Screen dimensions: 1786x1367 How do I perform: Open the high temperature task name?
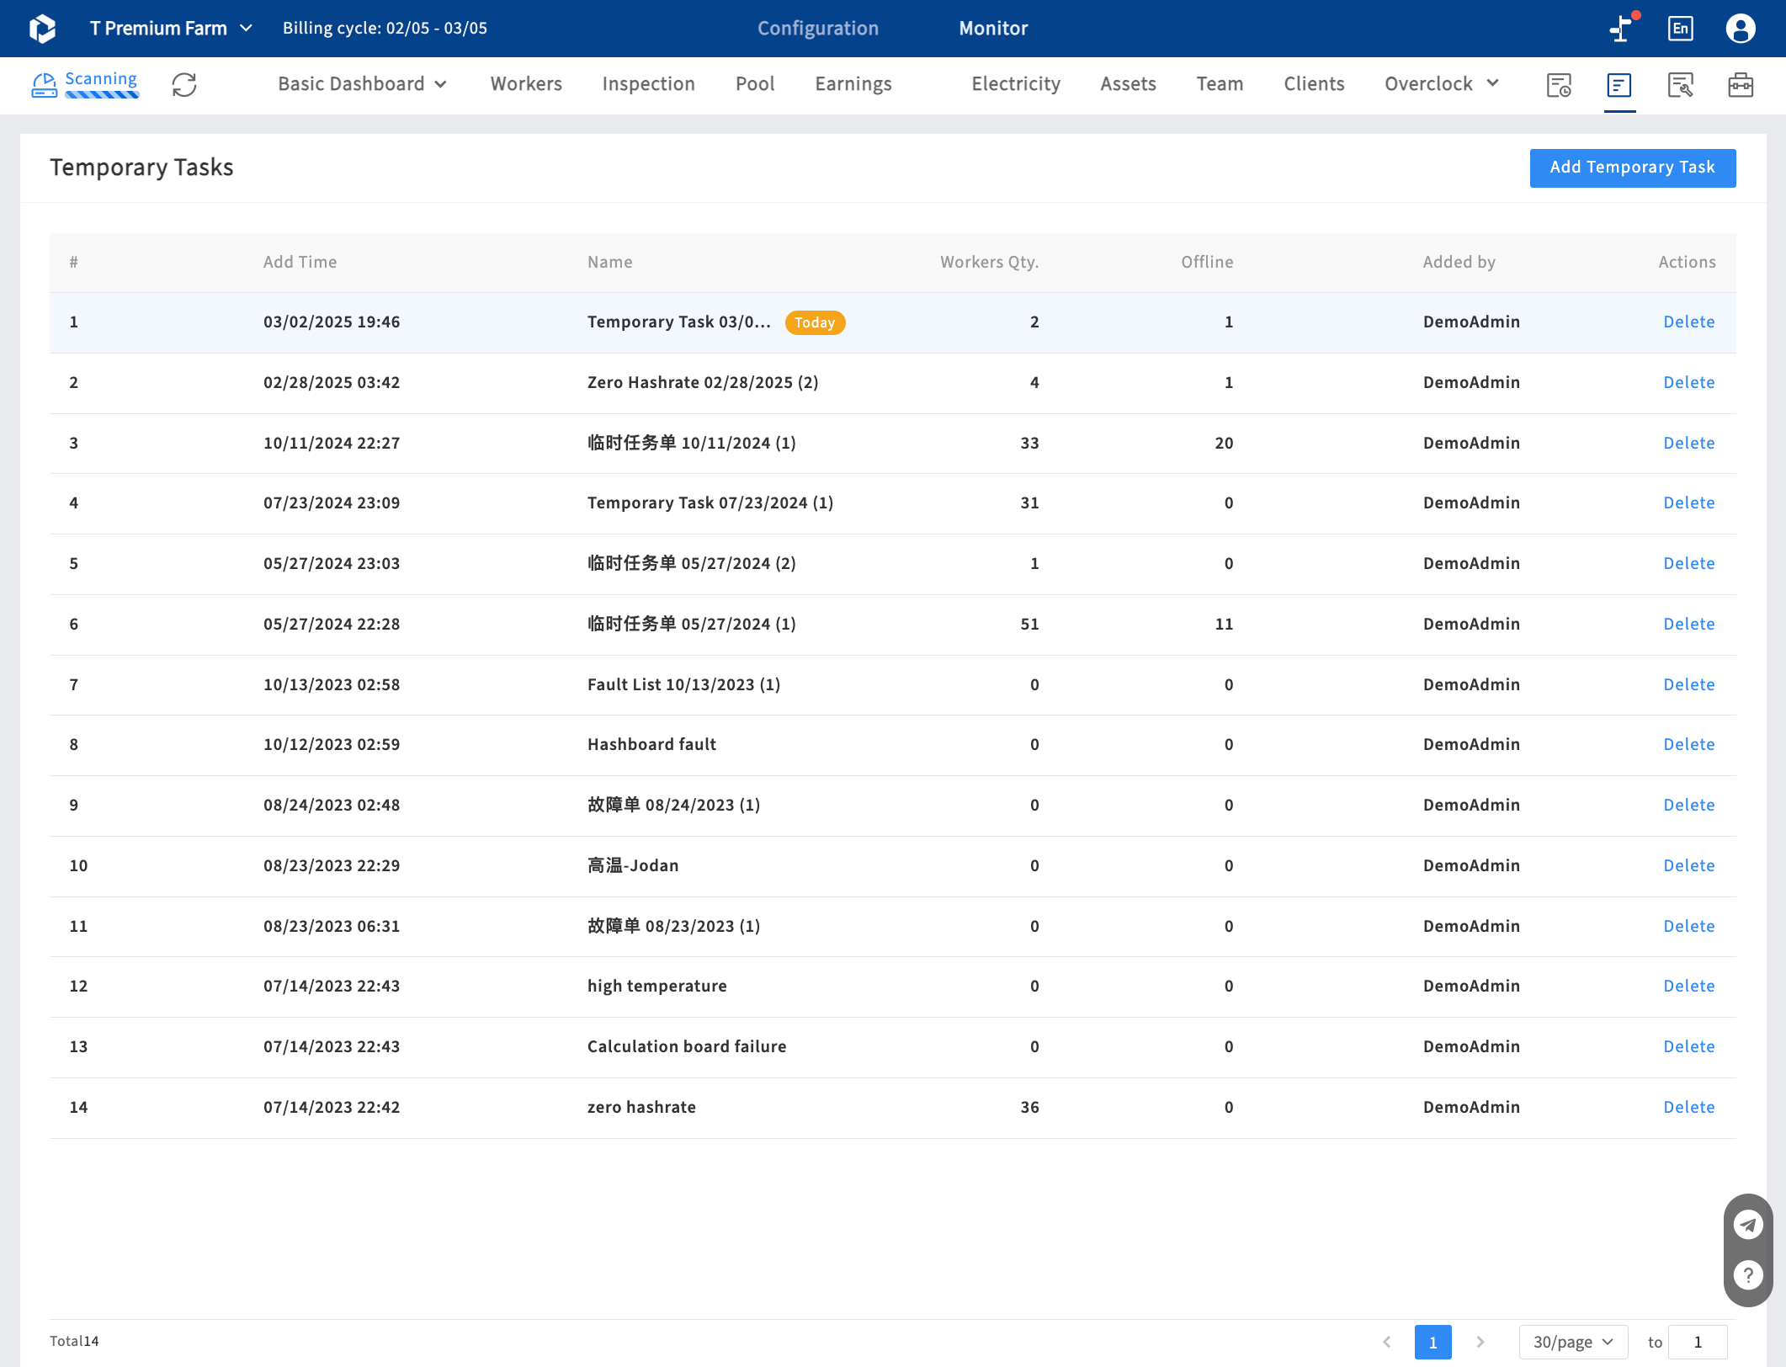coord(656,986)
